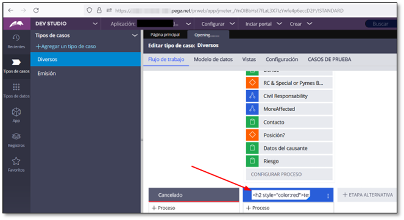
Task: Collapse the Tipos de casos panel chevron
Action: point(135,35)
